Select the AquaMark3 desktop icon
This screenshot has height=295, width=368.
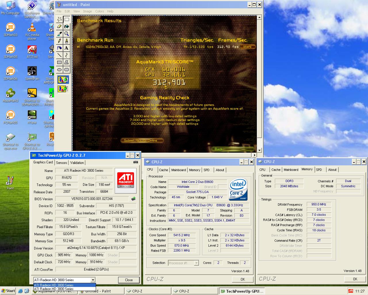coord(10,95)
